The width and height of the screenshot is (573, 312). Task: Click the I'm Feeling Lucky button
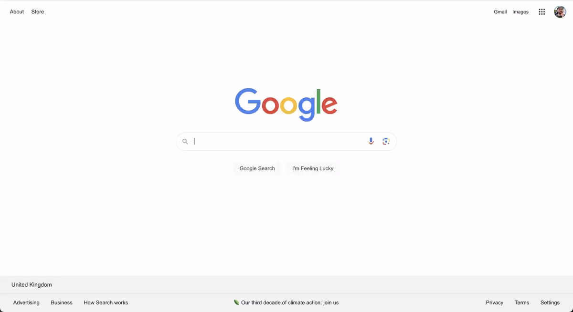[x=313, y=168]
